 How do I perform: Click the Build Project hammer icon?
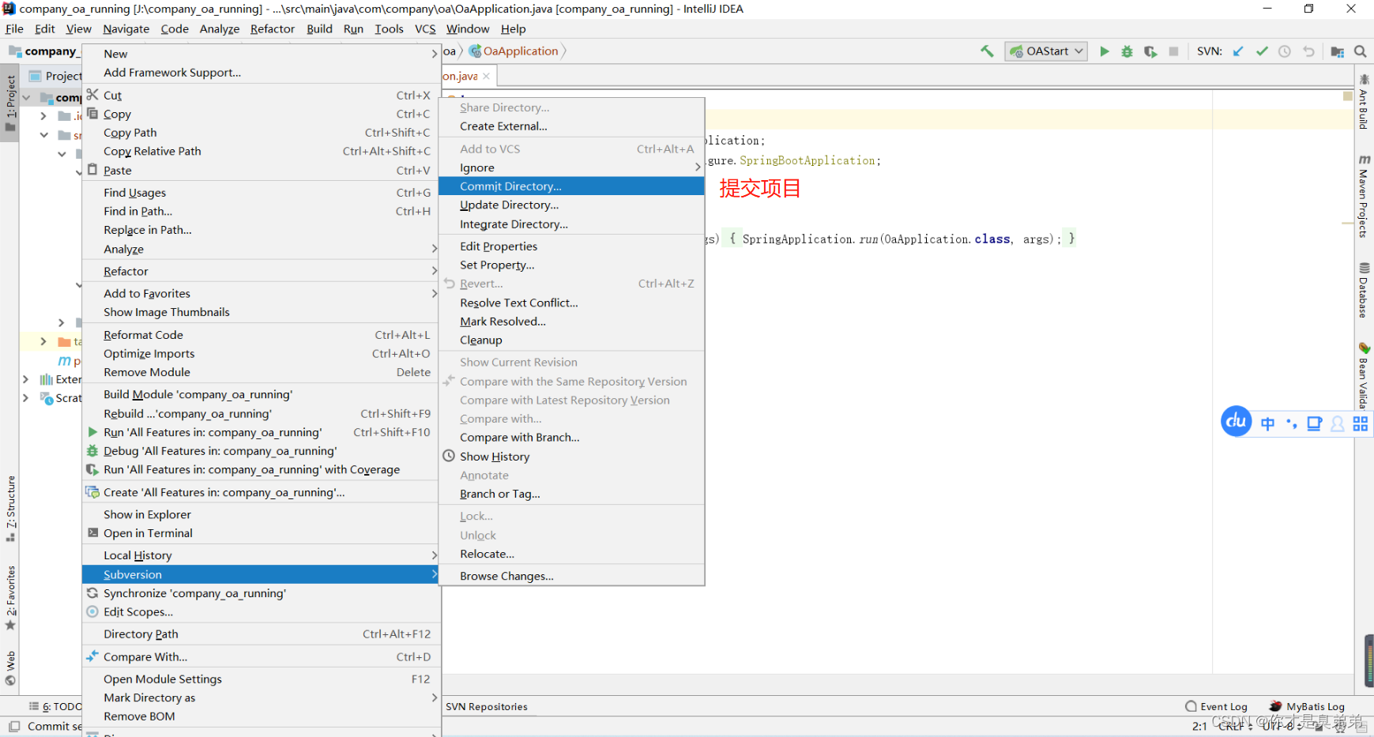[x=987, y=51]
